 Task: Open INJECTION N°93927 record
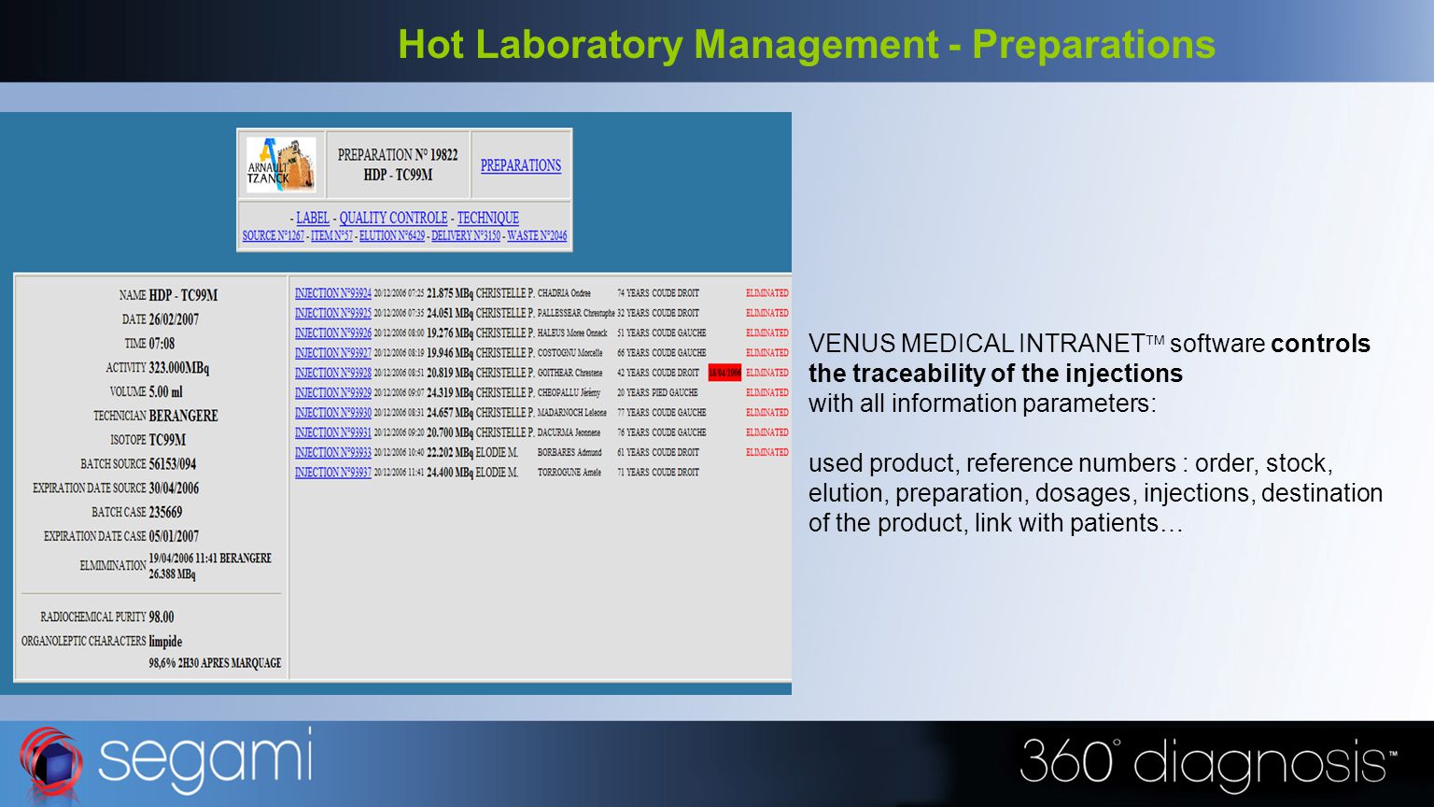click(333, 353)
